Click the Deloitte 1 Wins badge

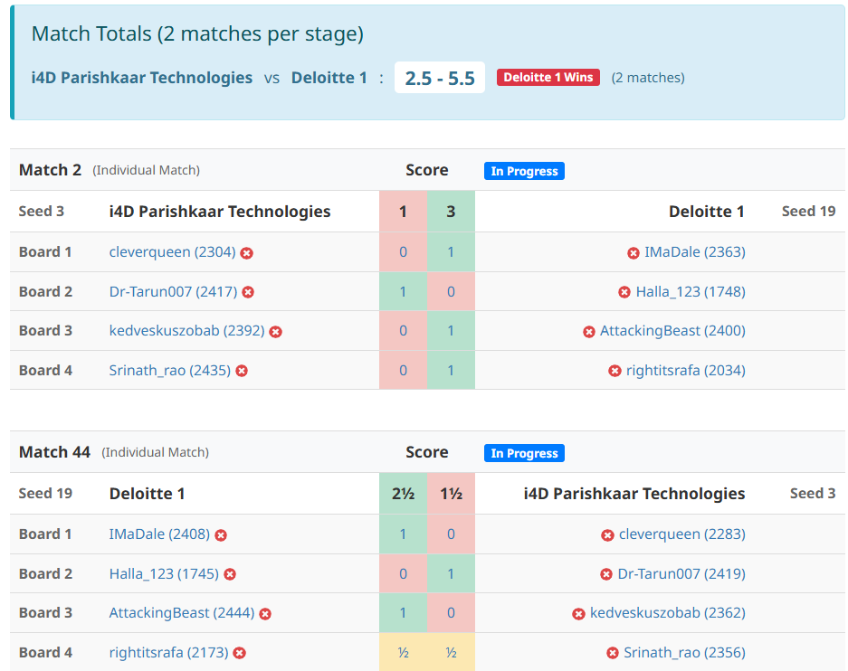[548, 78]
